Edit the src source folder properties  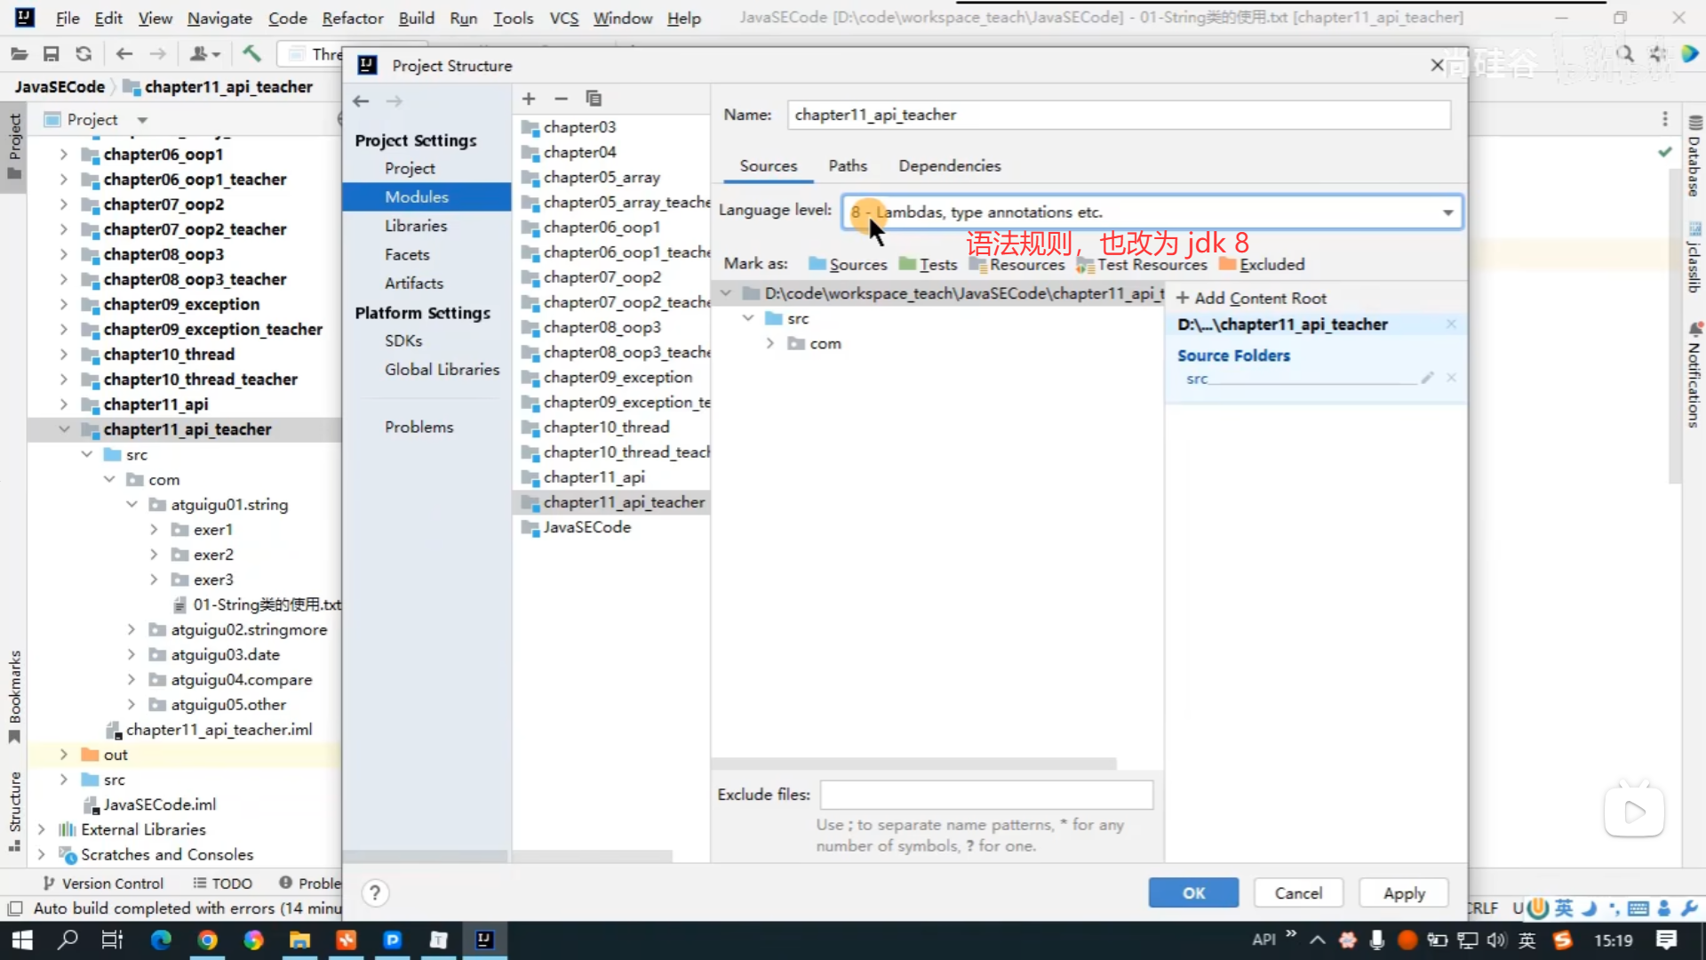click(1427, 378)
